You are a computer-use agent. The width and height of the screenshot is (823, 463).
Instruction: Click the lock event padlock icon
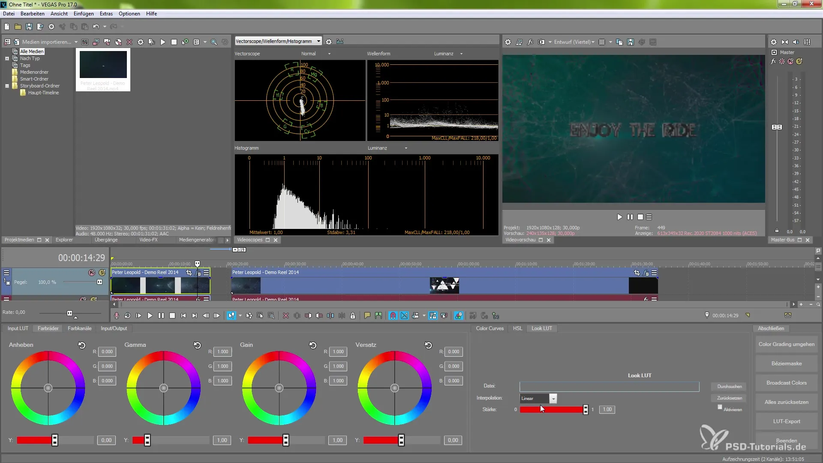pyautogui.click(x=353, y=316)
